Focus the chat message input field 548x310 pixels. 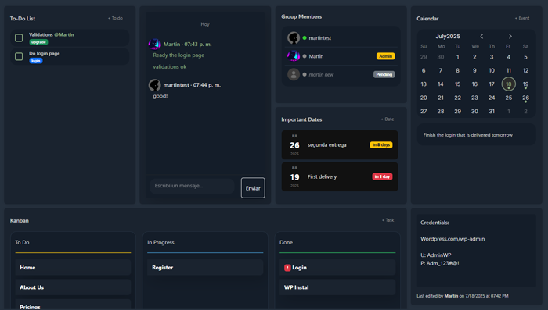192,186
